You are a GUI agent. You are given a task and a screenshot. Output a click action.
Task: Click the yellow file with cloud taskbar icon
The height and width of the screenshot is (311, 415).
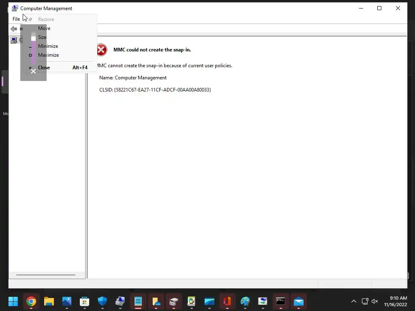pyautogui.click(x=156, y=301)
